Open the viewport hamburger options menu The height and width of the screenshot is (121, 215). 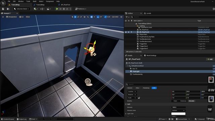pyautogui.click(x=3, y=17)
